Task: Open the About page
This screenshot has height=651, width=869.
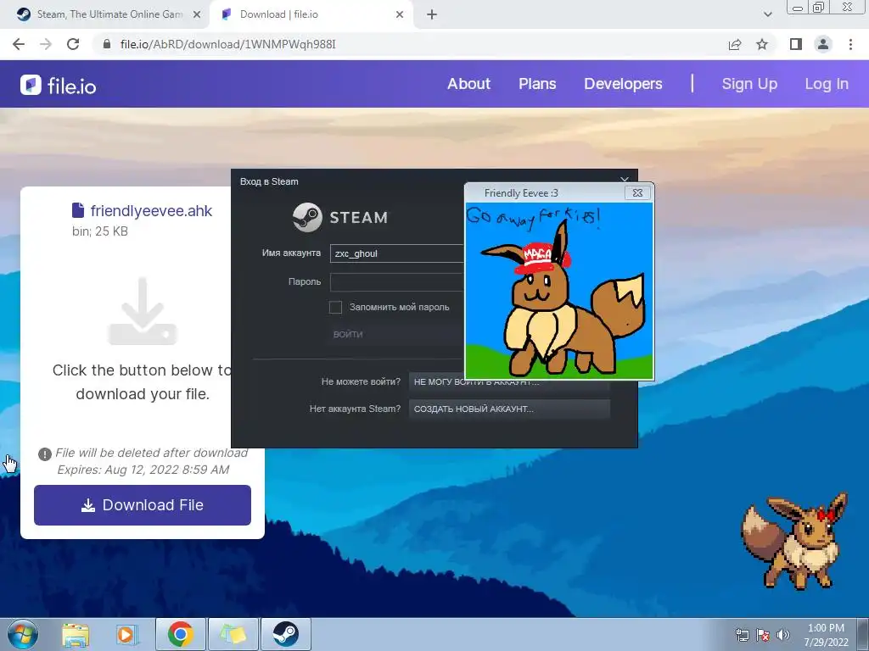Action: 468,84
